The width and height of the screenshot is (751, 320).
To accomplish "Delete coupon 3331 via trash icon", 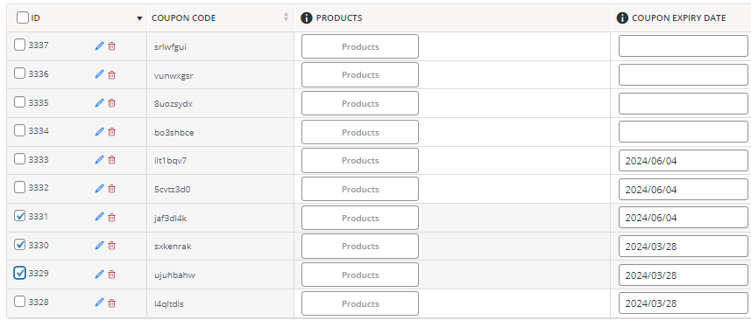I will click(x=111, y=218).
